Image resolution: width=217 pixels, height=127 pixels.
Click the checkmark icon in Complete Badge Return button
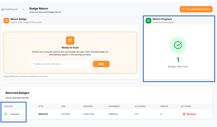pyautogui.click(x=183, y=9)
